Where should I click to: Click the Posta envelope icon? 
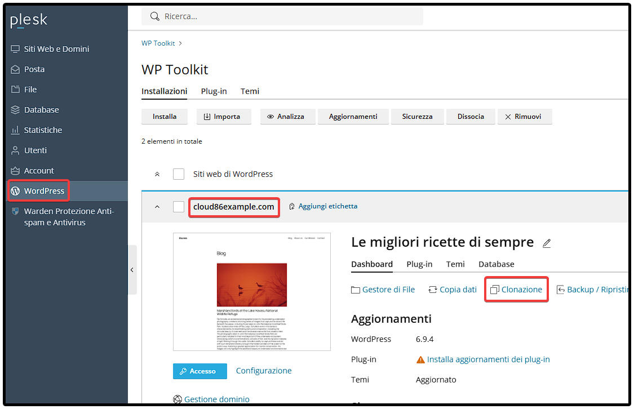tap(15, 69)
